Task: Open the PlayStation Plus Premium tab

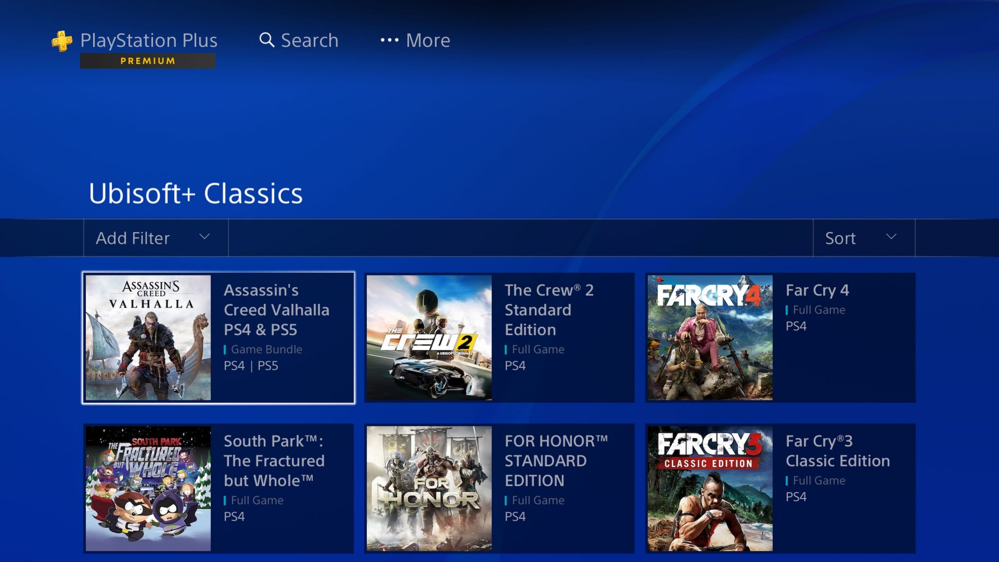Action: [x=134, y=49]
